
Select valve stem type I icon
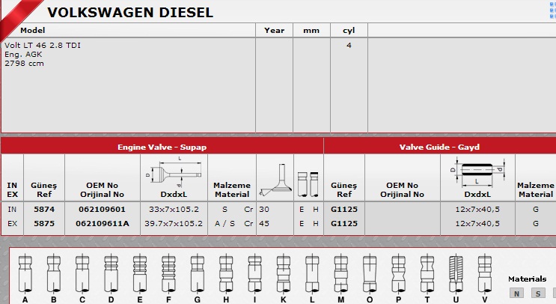tap(254, 273)
